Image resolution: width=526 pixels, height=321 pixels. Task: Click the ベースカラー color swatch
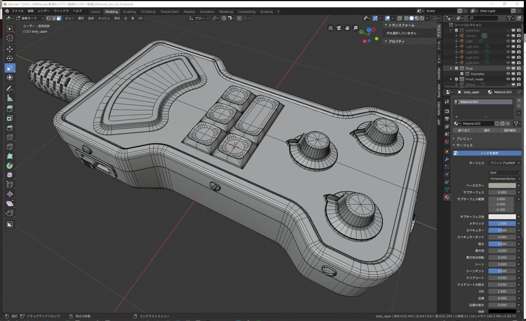[x=502, y=186]
